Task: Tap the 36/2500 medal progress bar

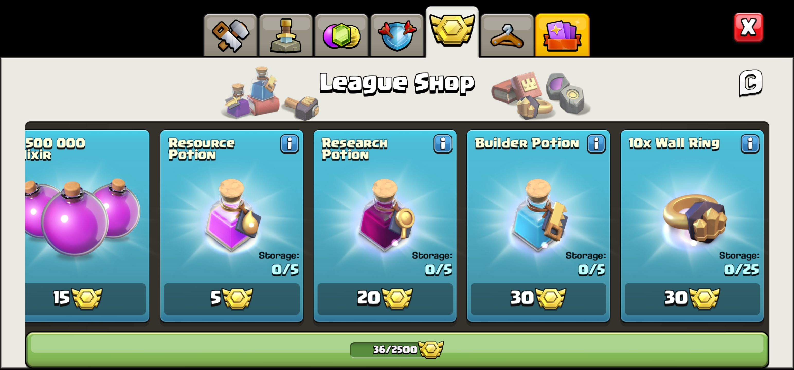Action: coord(397,349)
